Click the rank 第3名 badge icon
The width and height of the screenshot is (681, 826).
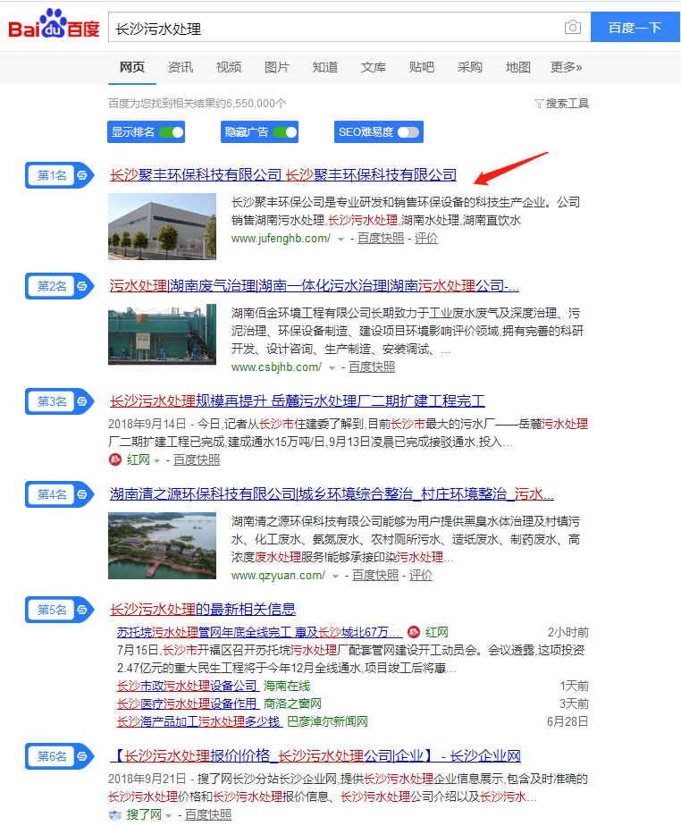[60, 401]
